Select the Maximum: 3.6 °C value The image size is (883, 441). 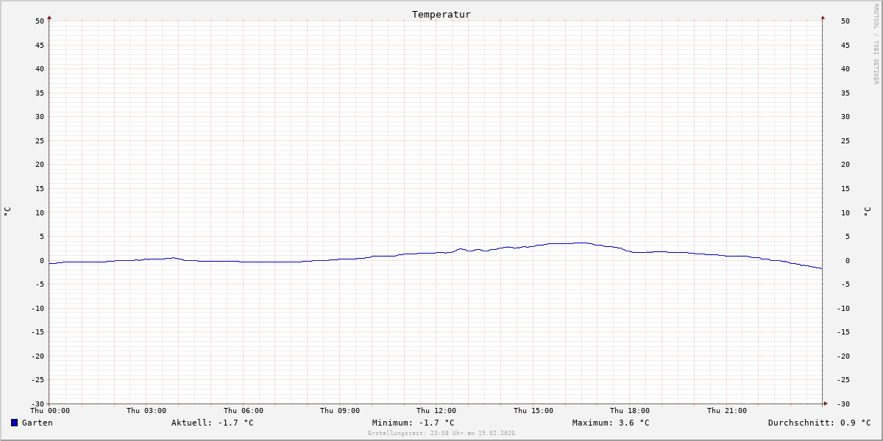611,423
